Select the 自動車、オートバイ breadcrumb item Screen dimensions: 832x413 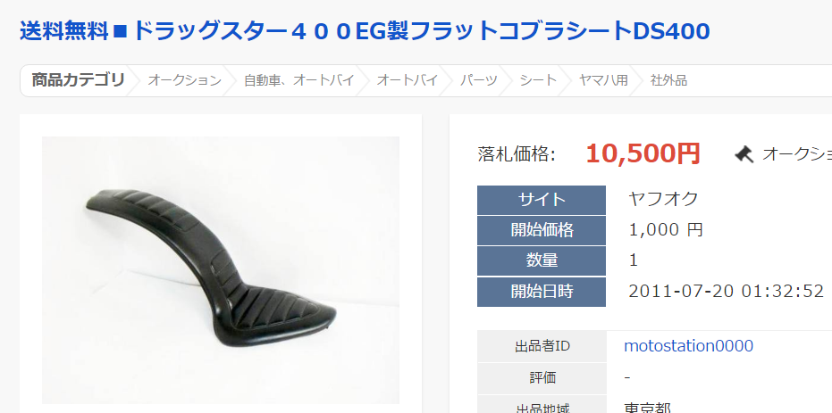point(299,80)
